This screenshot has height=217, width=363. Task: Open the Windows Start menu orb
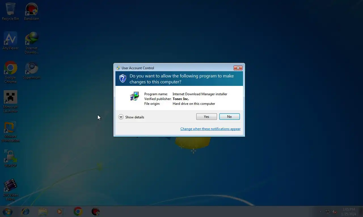pyautogui.click(x=7, y=211)
